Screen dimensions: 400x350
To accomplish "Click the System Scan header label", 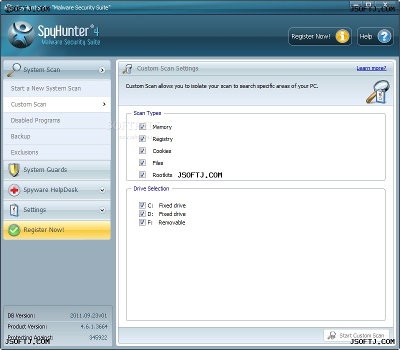I will [x=41, y=70].
